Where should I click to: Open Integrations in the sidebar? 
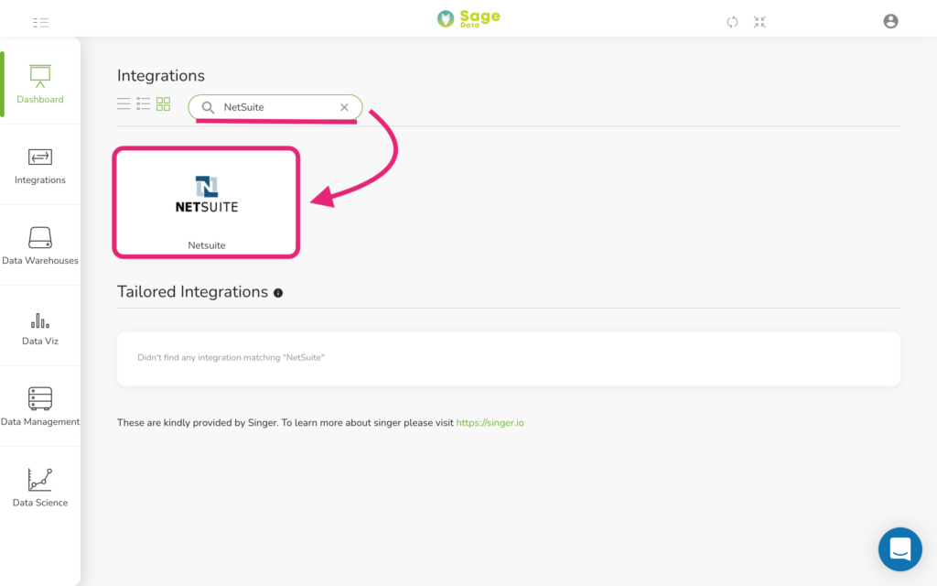pyautogui.click(x=40, y=166)
